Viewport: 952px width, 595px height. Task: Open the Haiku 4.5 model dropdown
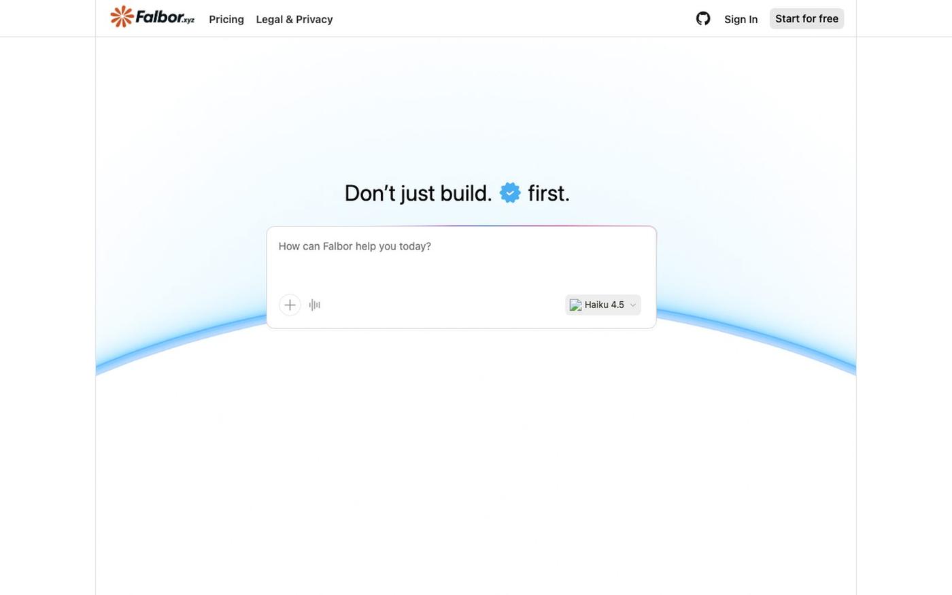pos(603,305)
